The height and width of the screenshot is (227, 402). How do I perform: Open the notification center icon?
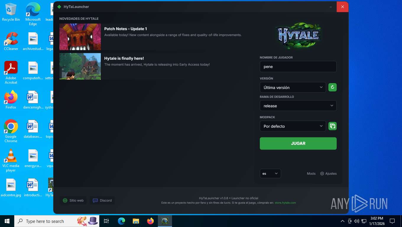point(392,221)
